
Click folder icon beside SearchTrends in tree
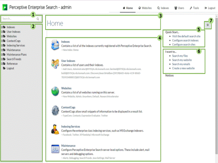click(x=4, y=59)
